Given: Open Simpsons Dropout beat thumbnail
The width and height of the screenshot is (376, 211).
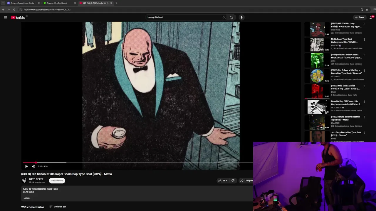Looking at the screenshot, I should (317, 76).
